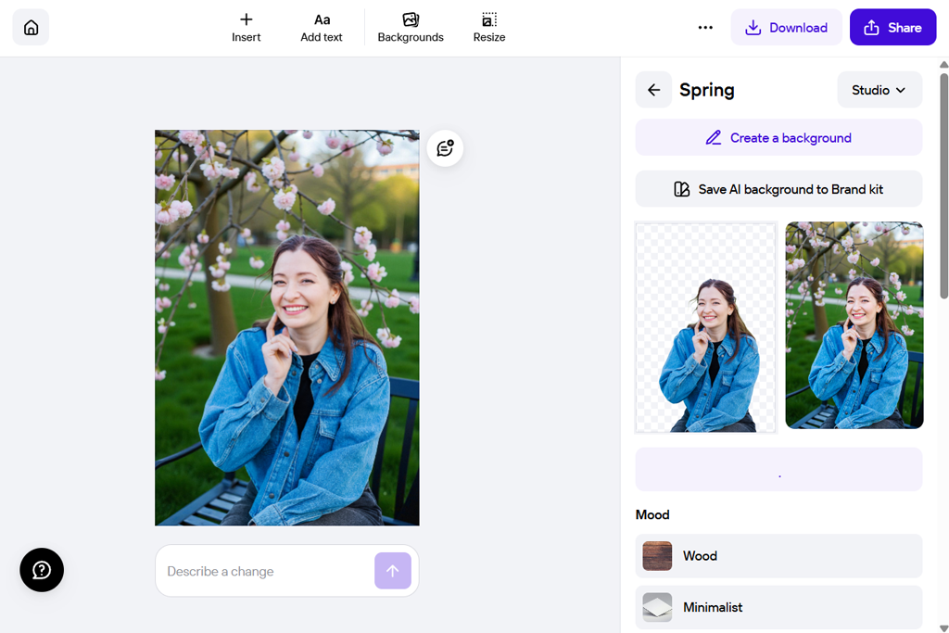Click the scrollbar down arrow
This screenshot has height=633, width=949.
(x=943, y=627)
